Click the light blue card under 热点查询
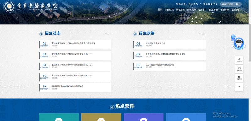This screenshot has height=121, width=251. click(x=186, y=117)
